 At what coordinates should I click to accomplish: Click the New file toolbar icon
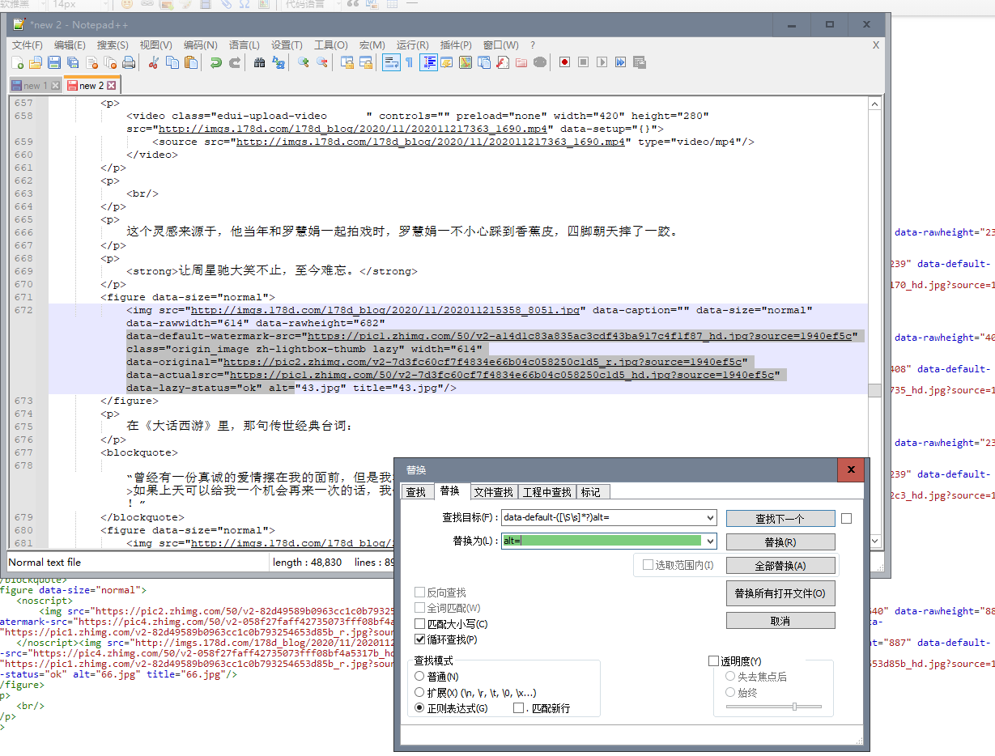pyautogui.click(x=18, y=62)
